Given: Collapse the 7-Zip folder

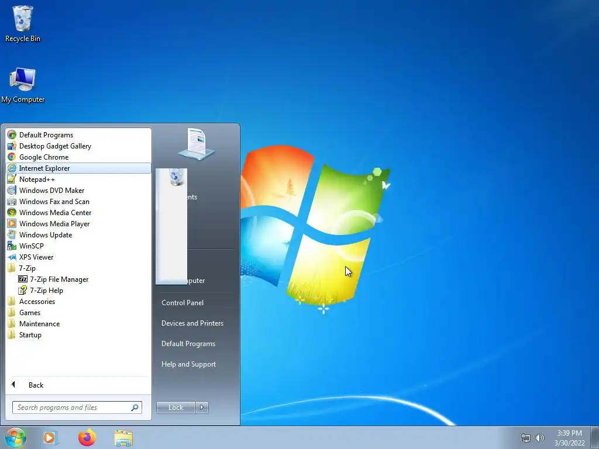Looking at the screenshot, I should (27, 268).
